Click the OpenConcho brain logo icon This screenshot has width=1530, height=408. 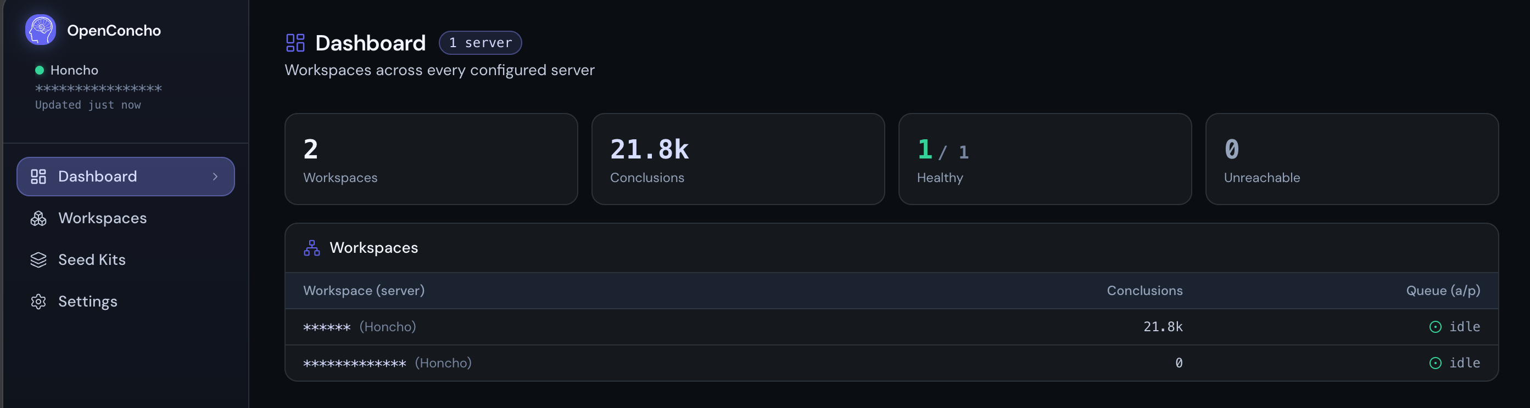click(x=41, y=30)
